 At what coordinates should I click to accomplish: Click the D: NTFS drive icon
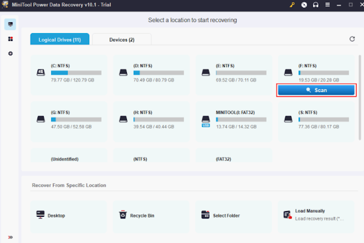coord(123,72)
